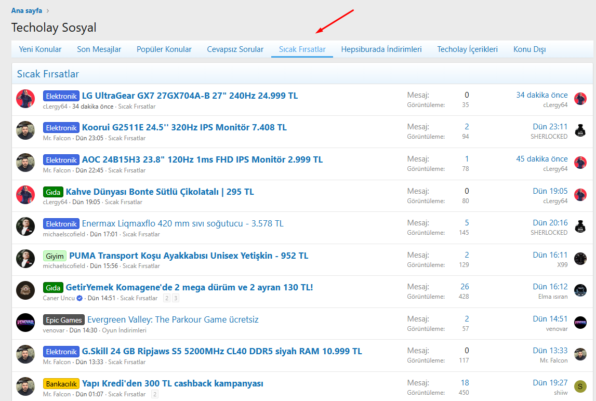The width and height of the screenshot is (596, 401).
Task: Click the Epic Games tag
Action: (64, 320)
